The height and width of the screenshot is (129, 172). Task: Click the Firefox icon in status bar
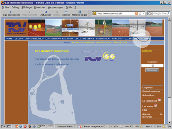pos(30,126)
